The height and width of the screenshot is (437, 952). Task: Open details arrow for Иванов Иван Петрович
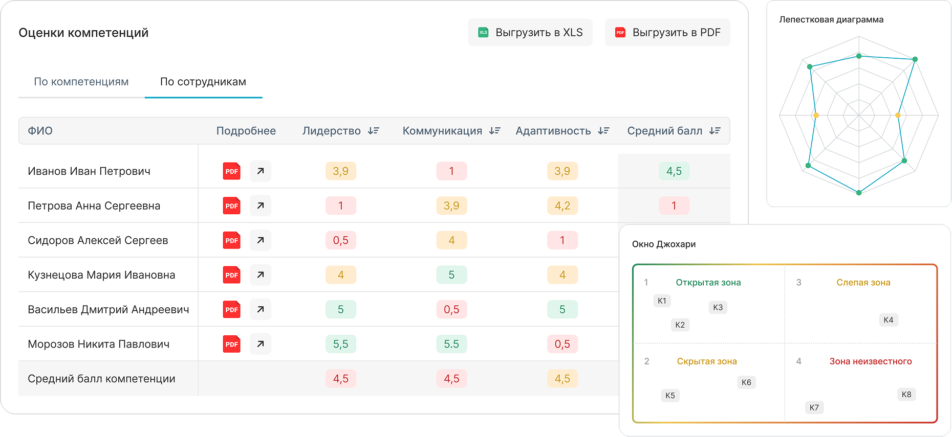click(x=261, y=171)
